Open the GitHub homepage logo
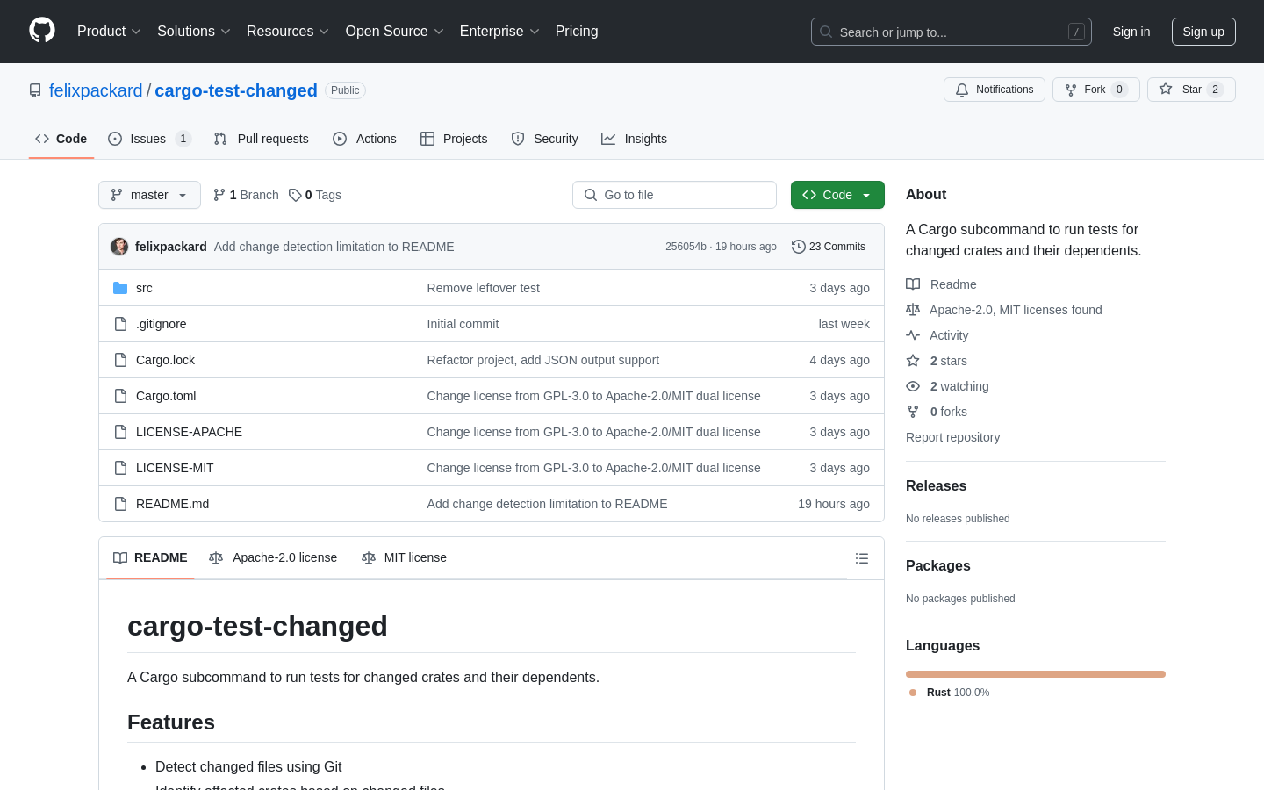Image resolution: width=1264 pixels, height=790 pixels. click(x=42, y=31)
